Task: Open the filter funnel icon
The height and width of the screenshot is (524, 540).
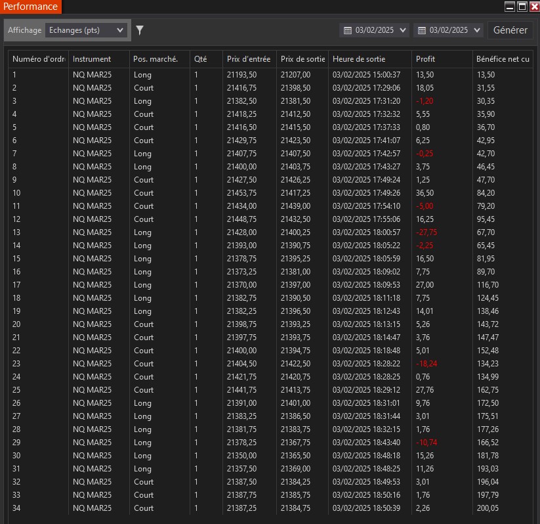Action: tap(140, 30)
